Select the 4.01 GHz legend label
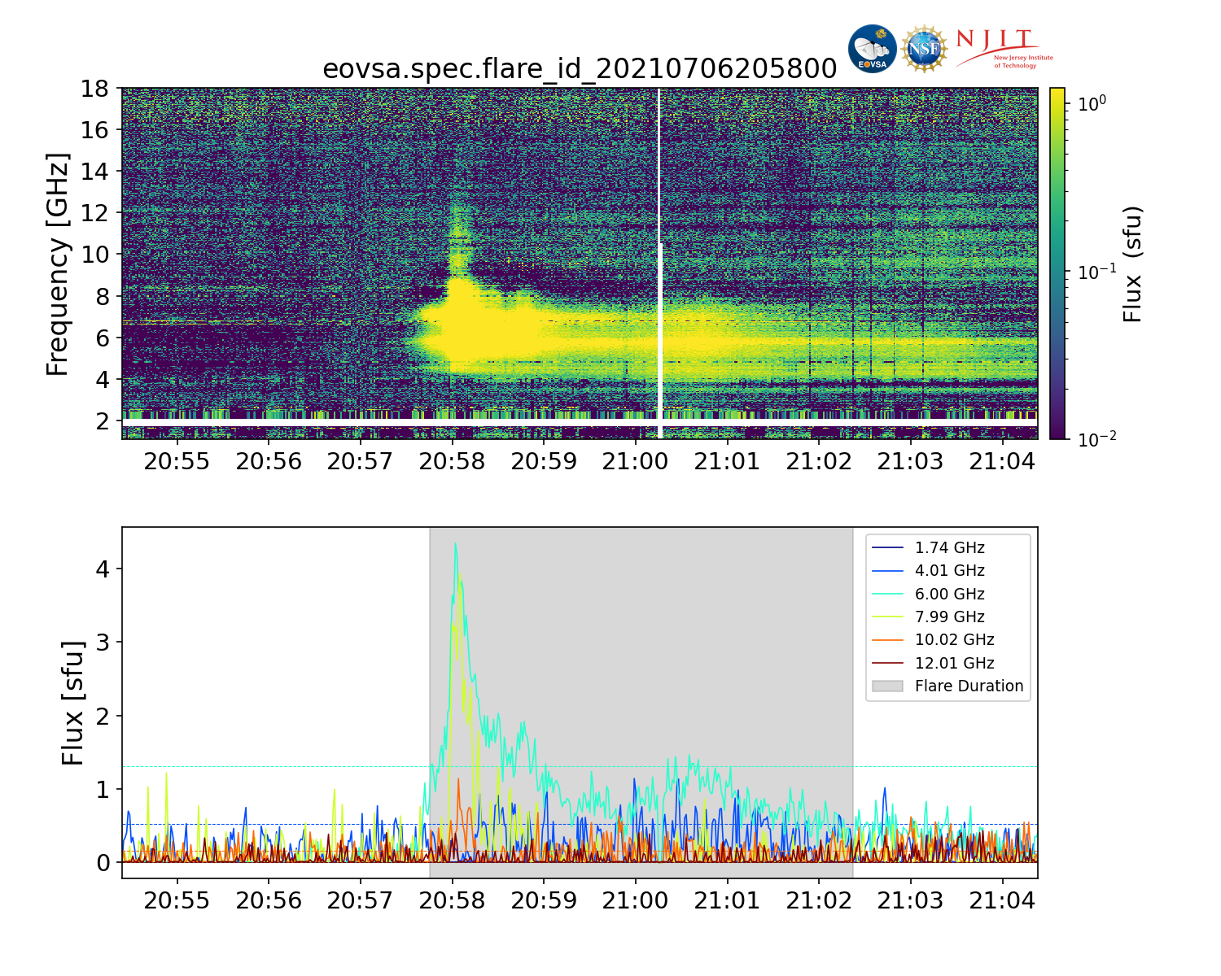Viewport: 1221px width, 976px height. [949, 571]
